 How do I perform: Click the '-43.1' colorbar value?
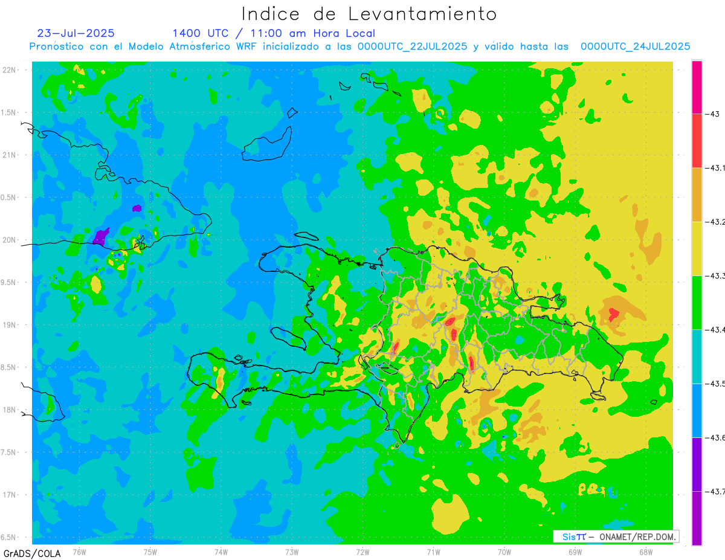coord(715,168)
